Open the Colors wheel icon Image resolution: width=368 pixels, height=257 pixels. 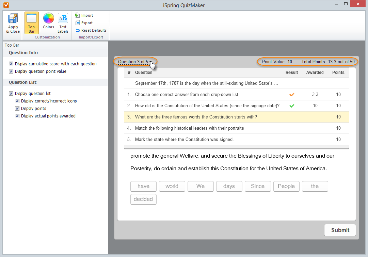[x=48, y=18]
